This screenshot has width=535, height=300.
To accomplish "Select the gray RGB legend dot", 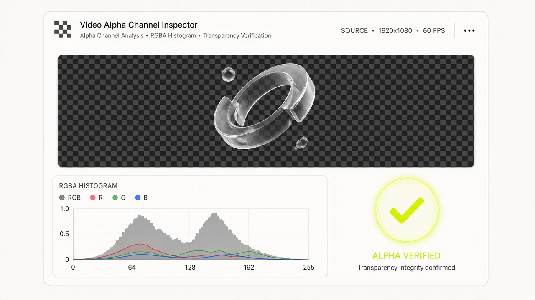I will [x=62, y=197].
